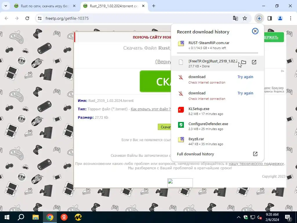Close the Recent download history popup
The width and height of the screenshot is (297, 223).
[255, 31]
